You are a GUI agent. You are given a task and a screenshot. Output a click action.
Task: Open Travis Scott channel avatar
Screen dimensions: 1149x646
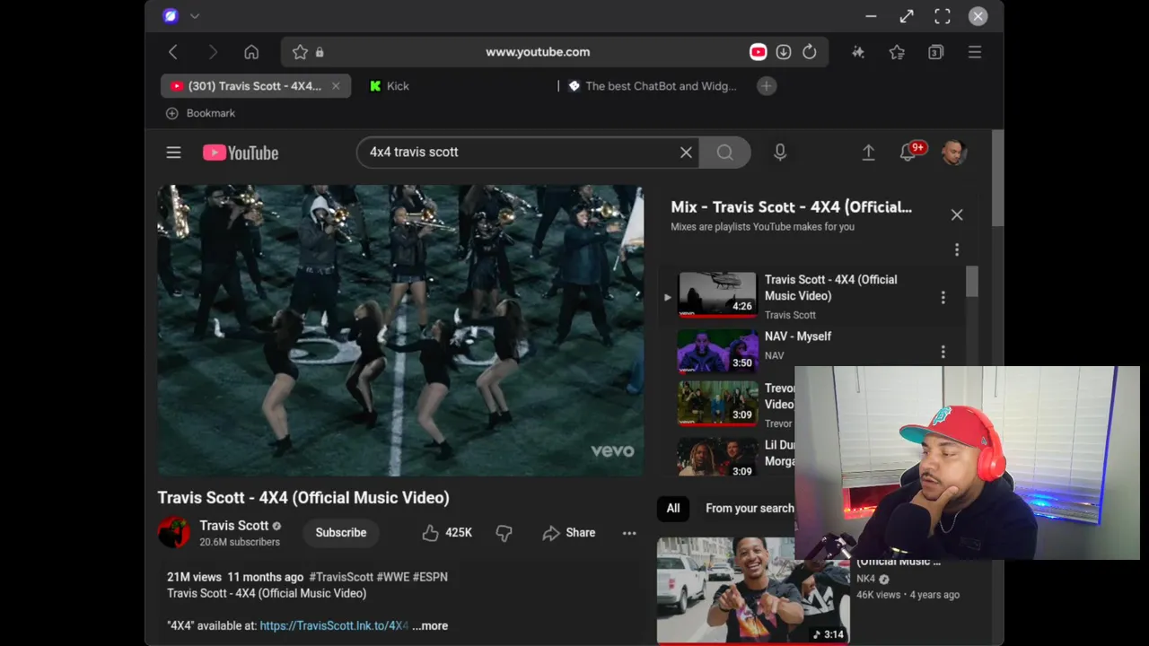(x=174, y=533)
